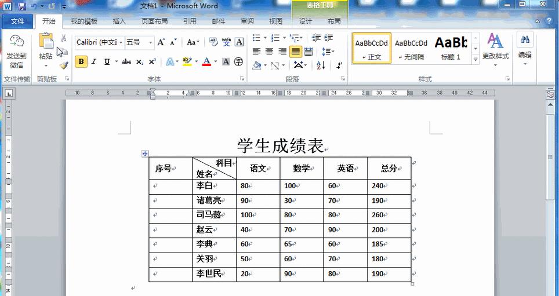
Task: Click the vertical scrollbar thumb
Action: [550, 157]
